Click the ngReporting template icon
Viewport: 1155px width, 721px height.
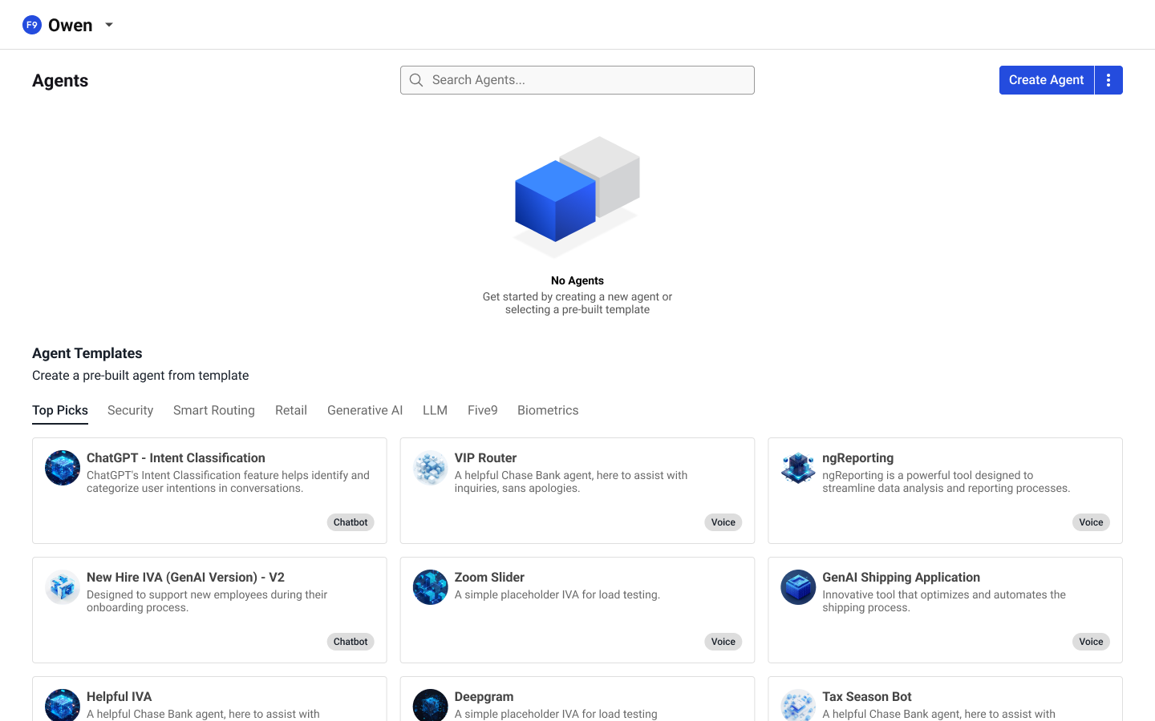(x=798, y=468)
